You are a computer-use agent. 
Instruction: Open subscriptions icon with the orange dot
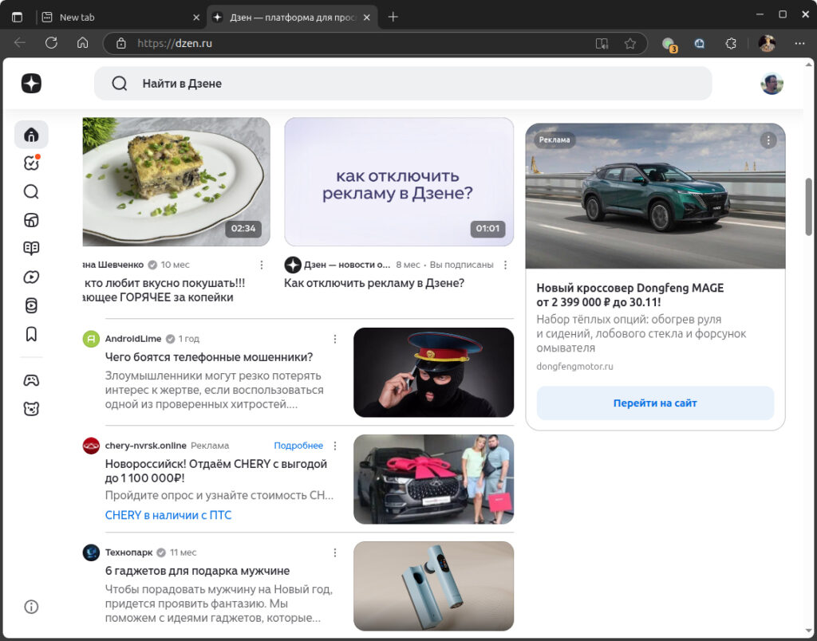coord(31,163)
